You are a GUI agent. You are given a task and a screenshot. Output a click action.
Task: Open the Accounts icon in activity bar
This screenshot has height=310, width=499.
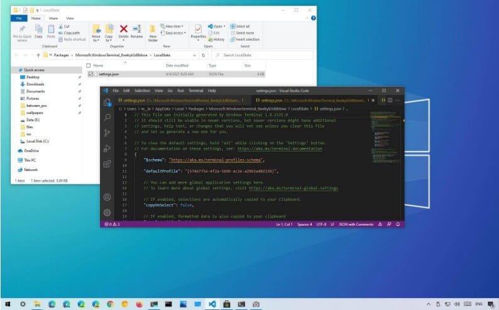click(107, 197)
